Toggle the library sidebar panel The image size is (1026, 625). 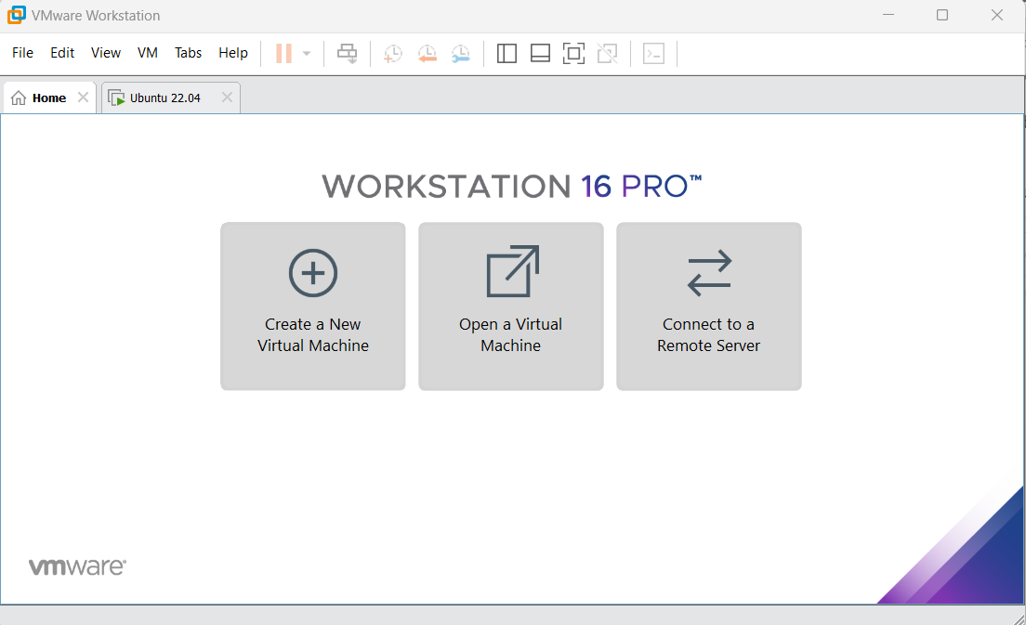[x=506, y=54]
